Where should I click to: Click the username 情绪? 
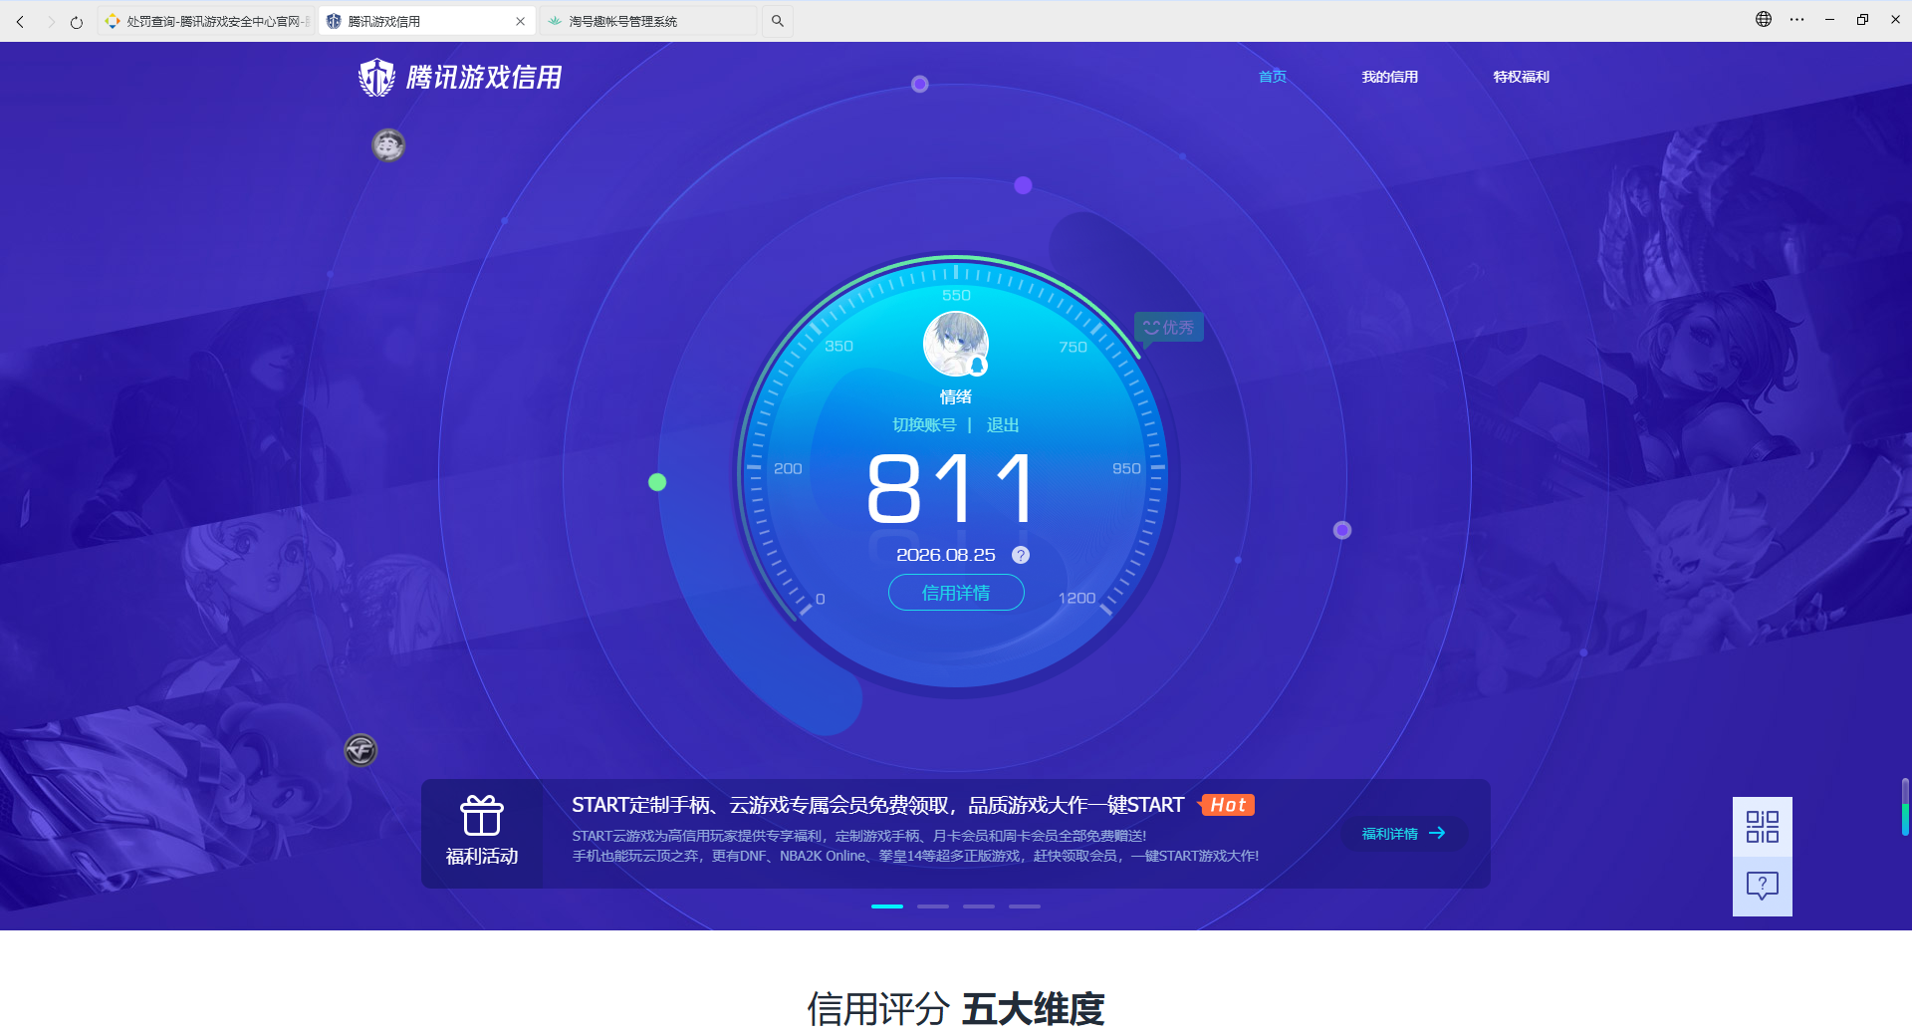tap(956, 396)
